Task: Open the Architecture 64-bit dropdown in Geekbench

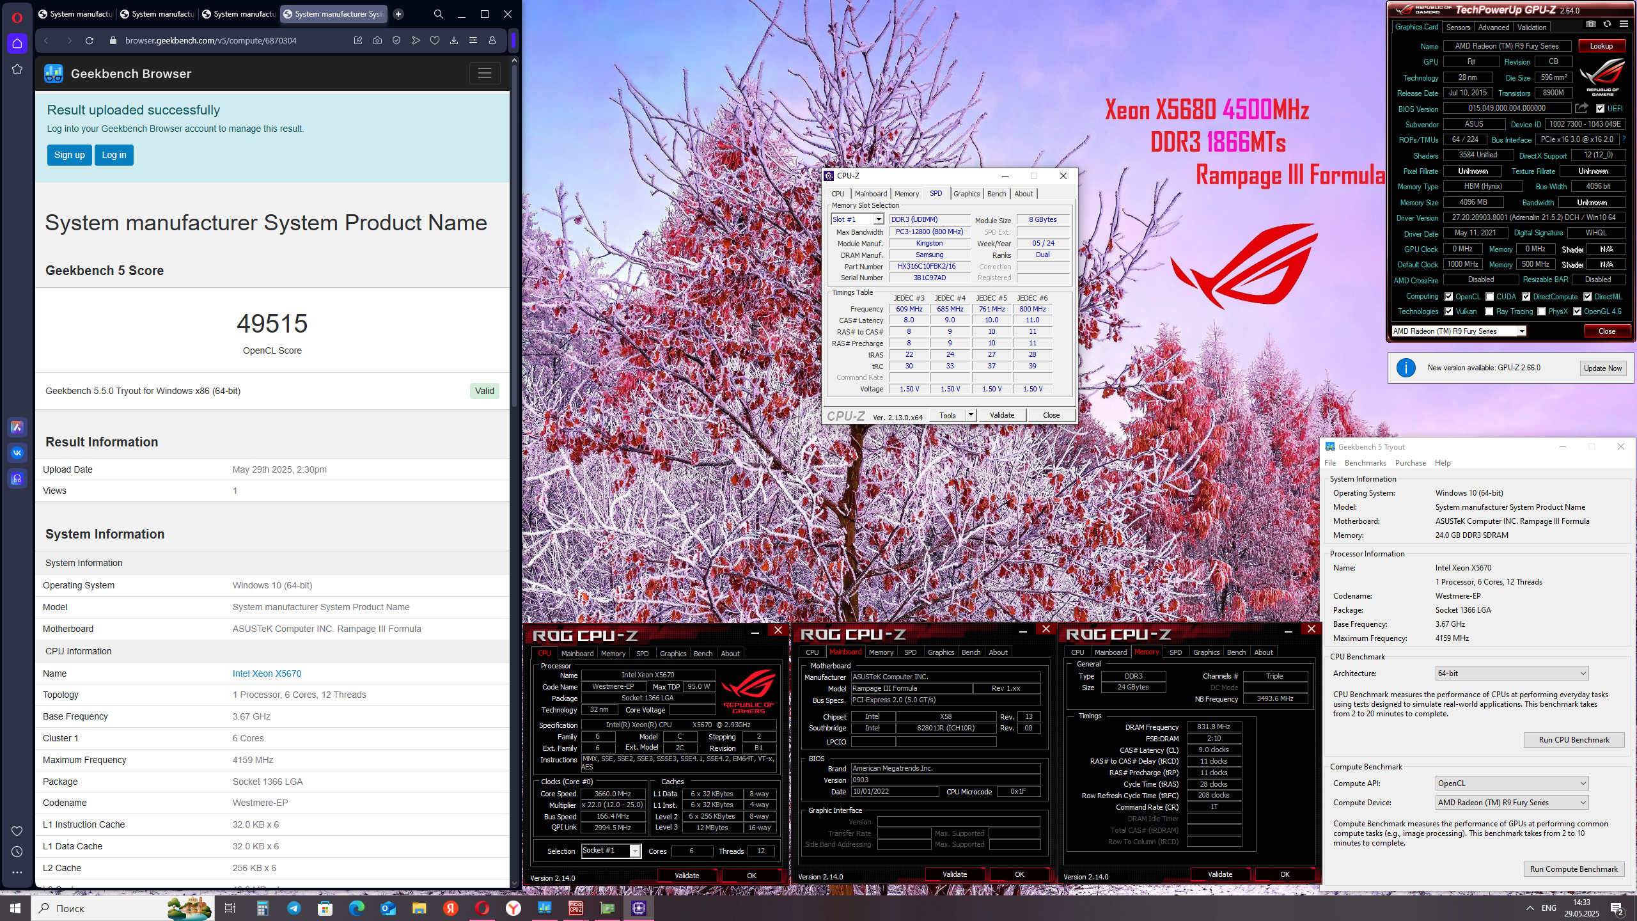Action: (x=1512, y=673)
